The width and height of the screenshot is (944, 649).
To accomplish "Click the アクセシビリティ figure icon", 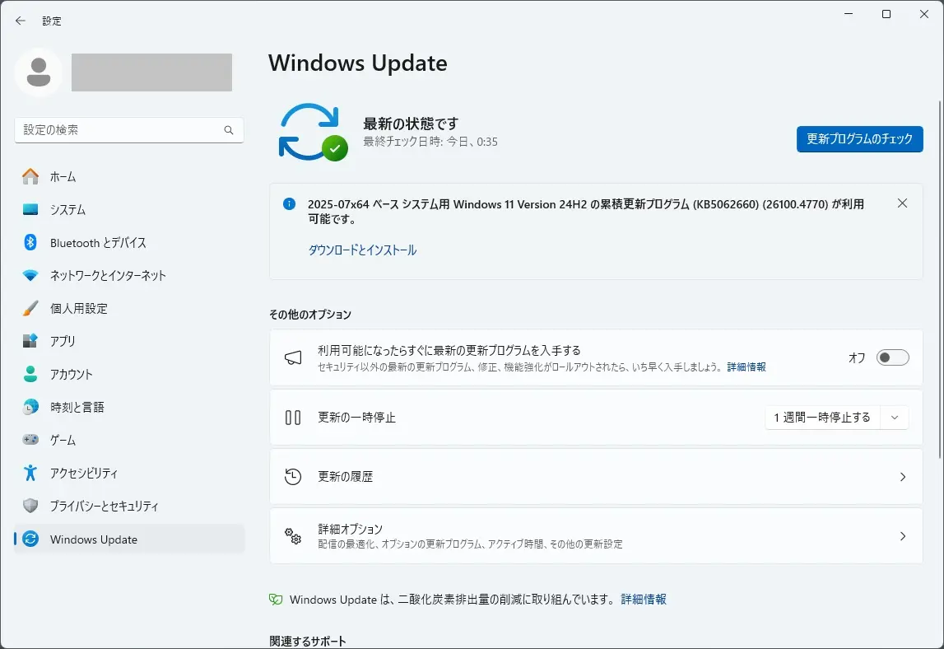I will click(30, 473).
